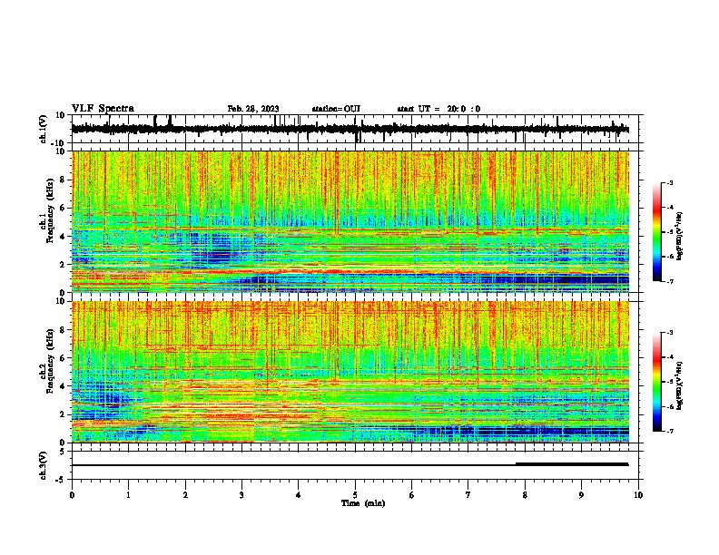Click the "-3" tick on ch.1 colorbar
This screenshot has width=719, height=555.
point(670,182)
